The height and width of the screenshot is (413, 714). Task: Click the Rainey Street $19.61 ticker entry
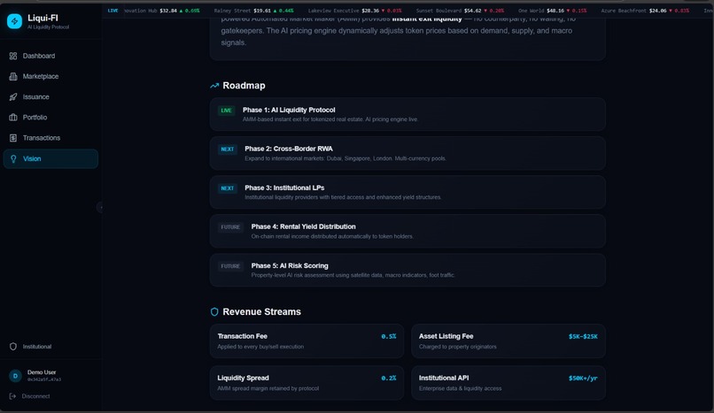pyautogui.click(x=253, y=11)
